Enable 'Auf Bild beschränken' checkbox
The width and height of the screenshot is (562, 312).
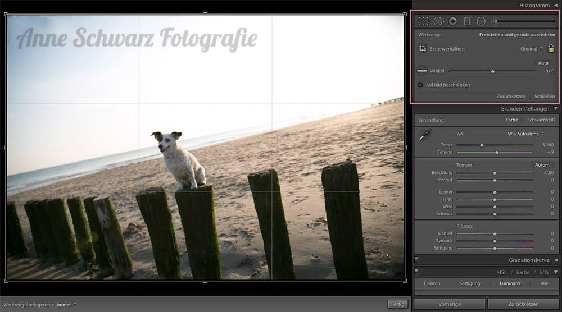click(x=420, y=85)
